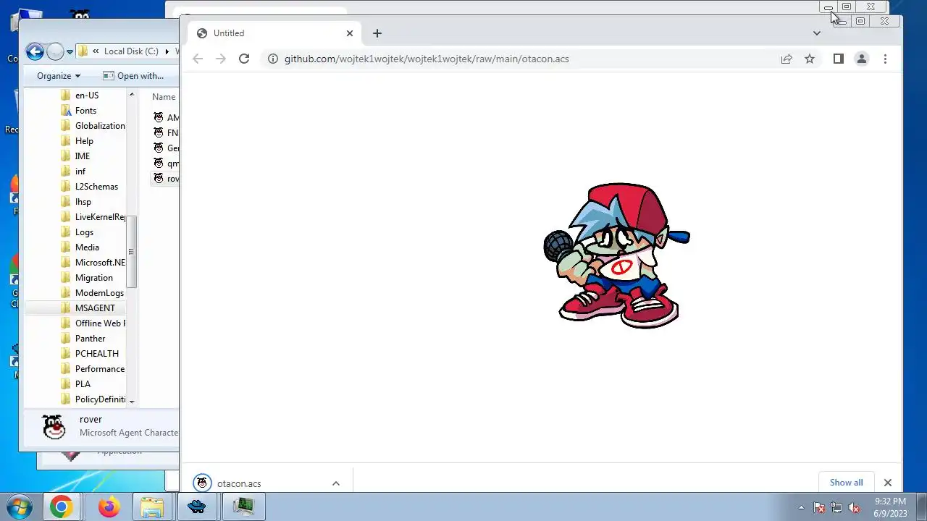The height and width of the screenshot is (521, 927).
Task: Expand otacon.acs download options chevron
Action: pyautogui.click(x=336, y=483)
